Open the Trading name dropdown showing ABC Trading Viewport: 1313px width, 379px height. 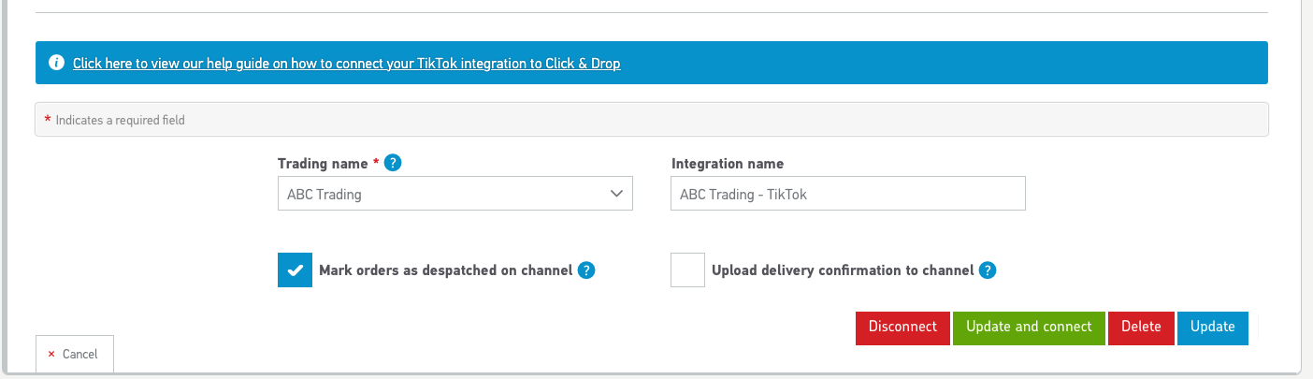pos(454,194)
